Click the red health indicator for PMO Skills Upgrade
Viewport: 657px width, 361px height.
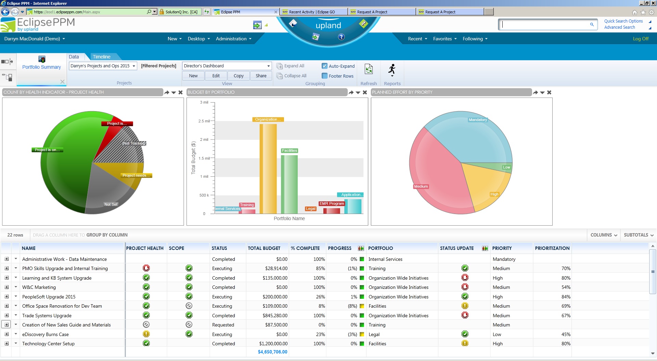146,268
